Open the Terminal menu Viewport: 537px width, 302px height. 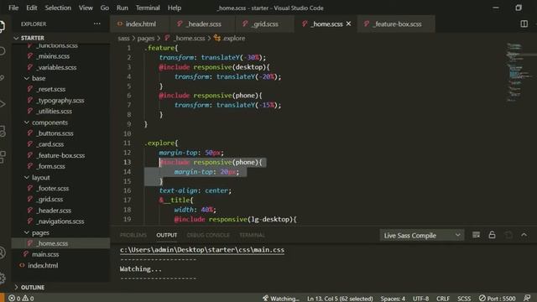tap(148, 8)
